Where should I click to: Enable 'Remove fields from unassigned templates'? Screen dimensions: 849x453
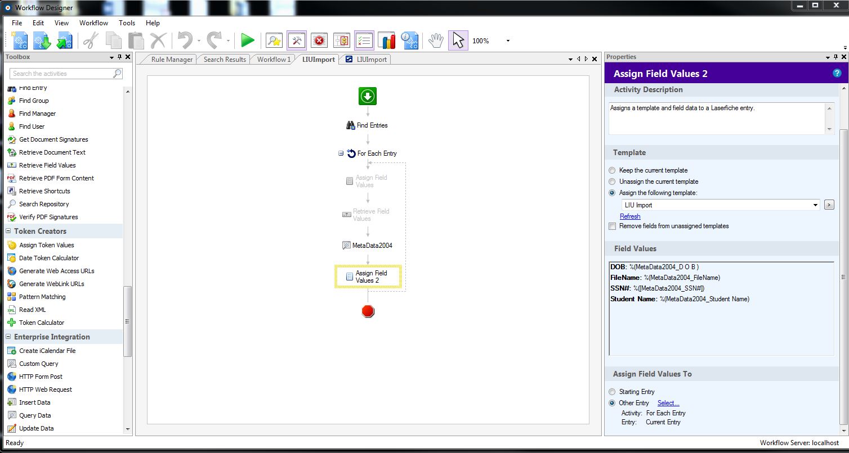612,226
